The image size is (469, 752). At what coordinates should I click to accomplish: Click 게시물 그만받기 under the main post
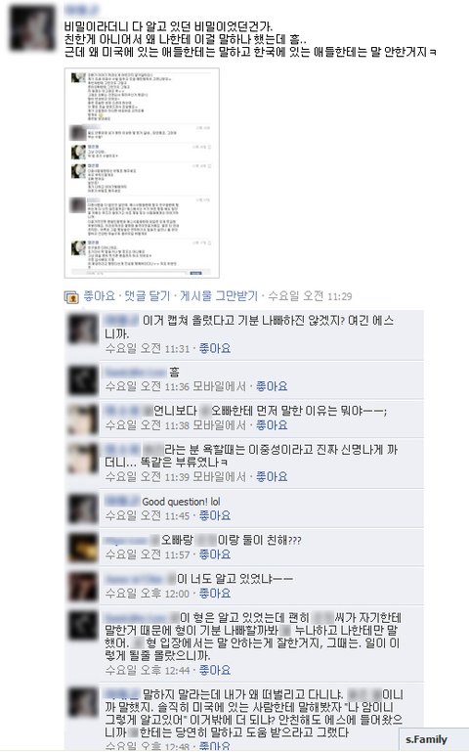(x=219, y=296)
